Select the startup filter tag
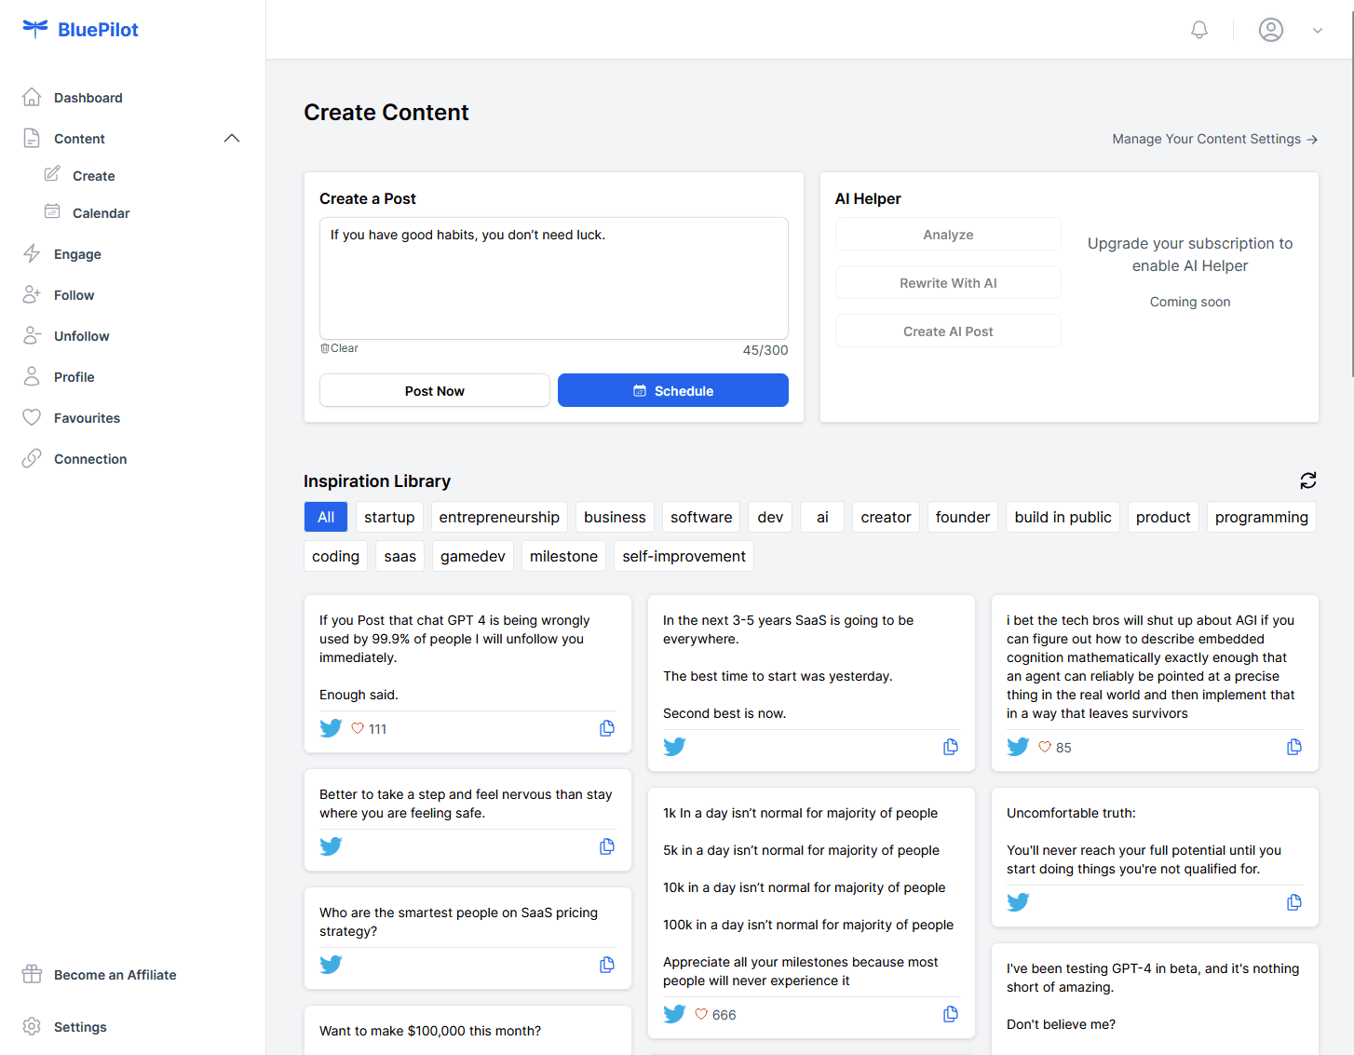This screenshot has width=1354, height=1055. point(389,517)
